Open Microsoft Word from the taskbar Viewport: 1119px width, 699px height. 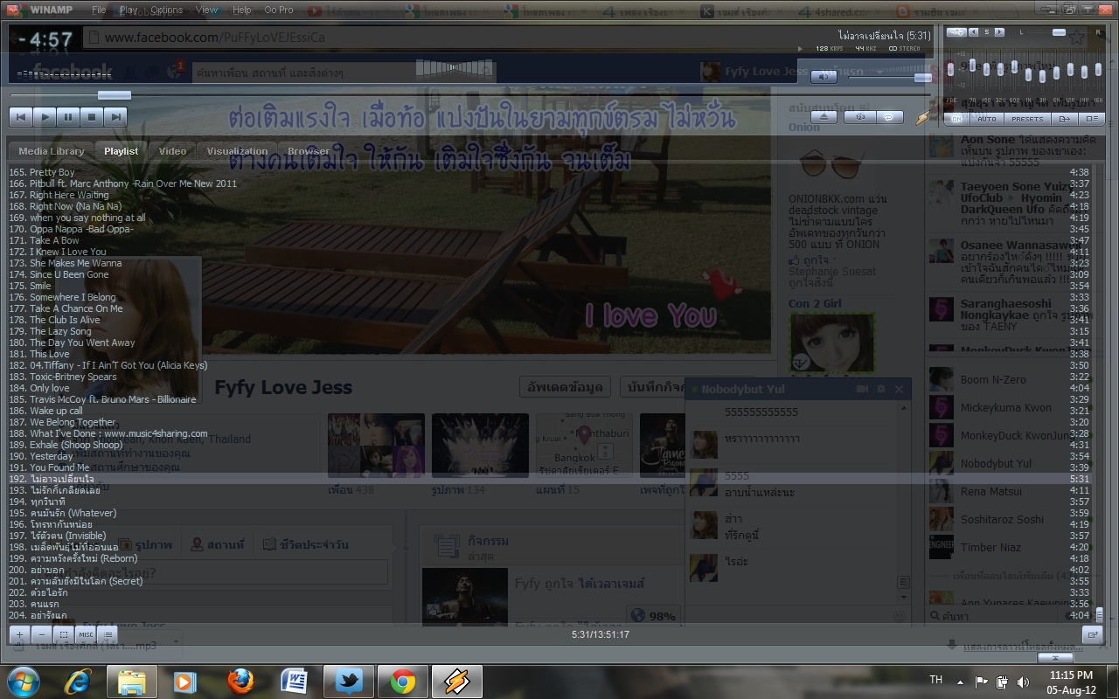(294, 682)
